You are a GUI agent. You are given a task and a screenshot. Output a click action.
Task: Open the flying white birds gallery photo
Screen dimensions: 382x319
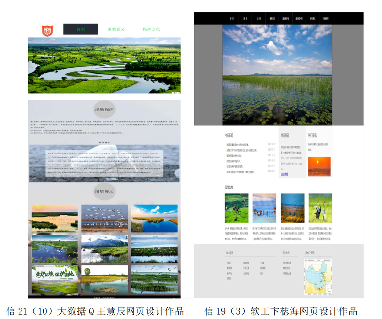click(x=104, y=218)
